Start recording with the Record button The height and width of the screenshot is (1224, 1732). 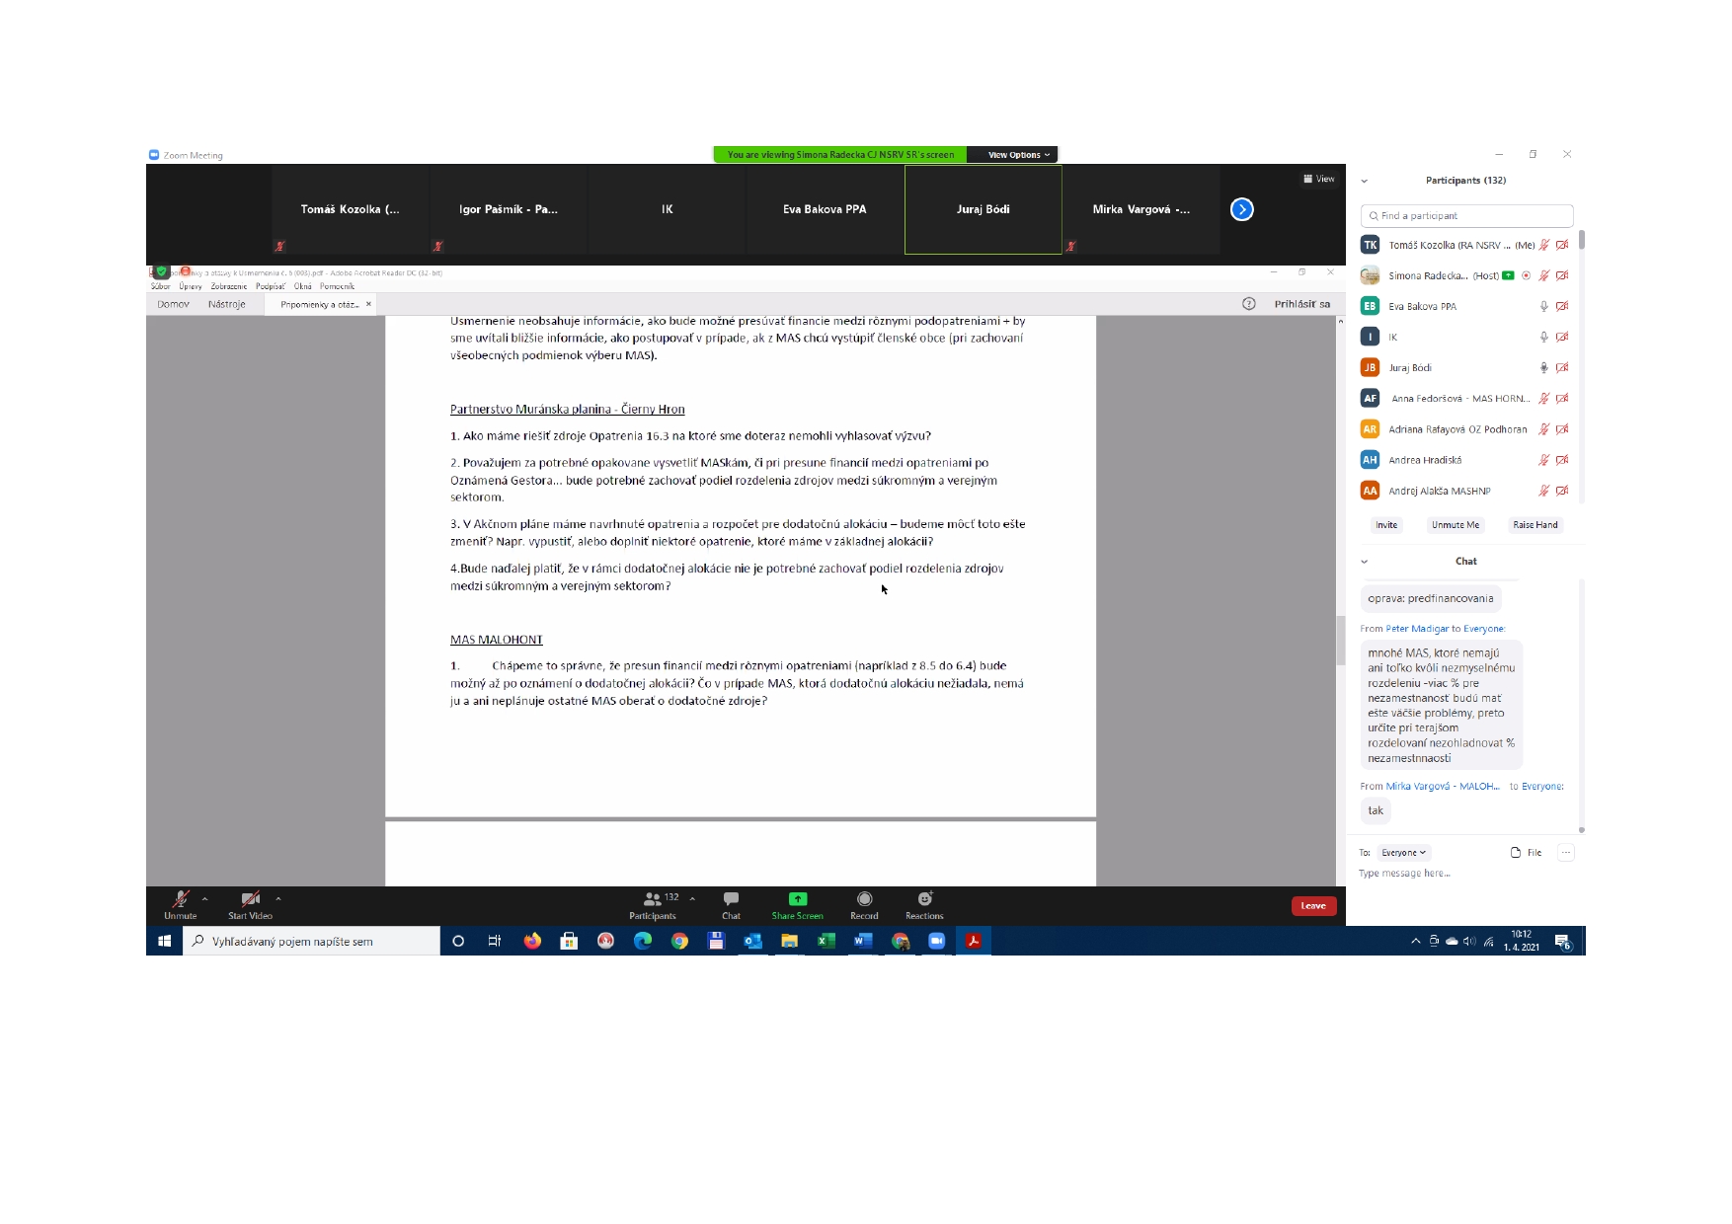pyautogui.click(x=864, y=904)
